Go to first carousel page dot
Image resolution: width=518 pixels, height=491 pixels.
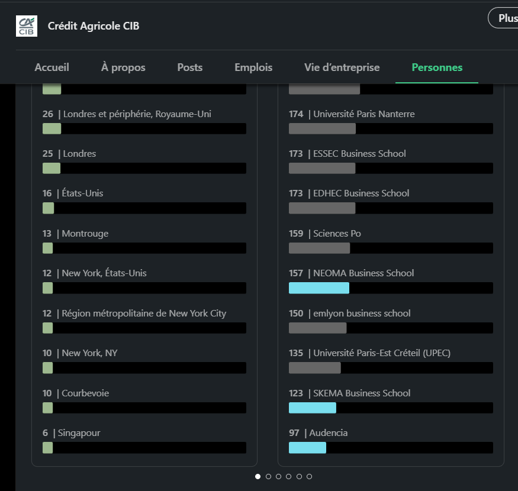(258, 476)
